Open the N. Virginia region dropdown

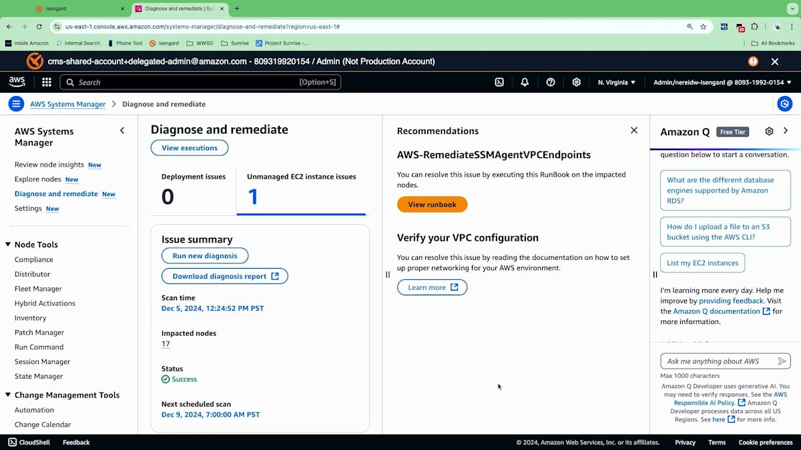coord(617,82)
